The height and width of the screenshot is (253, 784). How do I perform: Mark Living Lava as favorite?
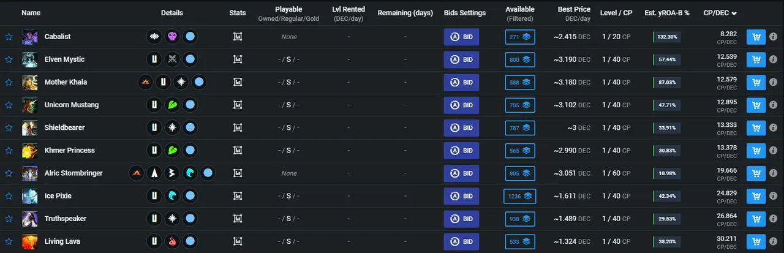(x=9, y=241)
